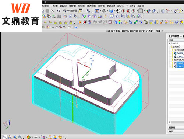Open dropdown arrow beside selection rectangle icon

[x=72, y=27]
